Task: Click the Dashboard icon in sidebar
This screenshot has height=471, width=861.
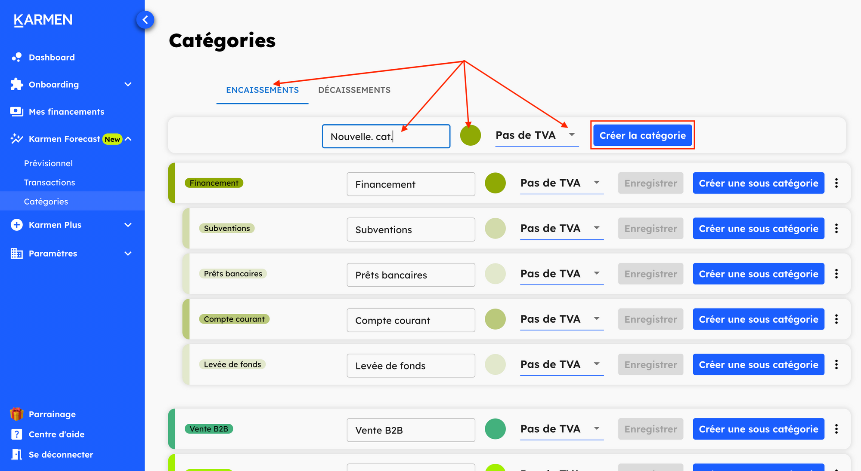Action: [17, 57]
